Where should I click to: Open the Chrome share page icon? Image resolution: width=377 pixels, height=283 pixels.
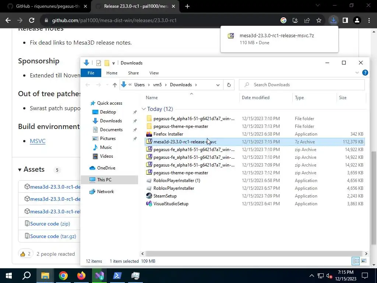pyautogui.click(x=307, y=21)
